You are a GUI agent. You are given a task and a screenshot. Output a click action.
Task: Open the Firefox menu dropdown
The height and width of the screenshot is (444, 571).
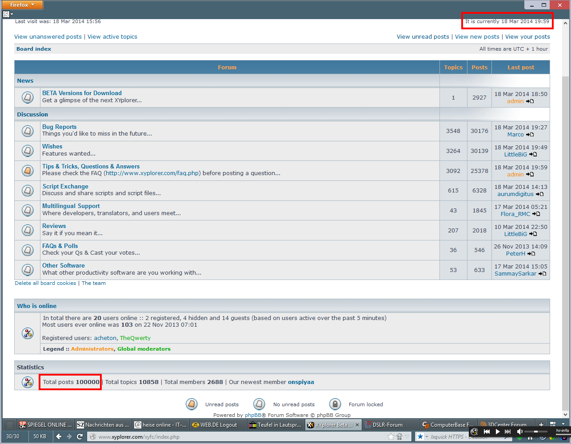click(x=22, y=5)
